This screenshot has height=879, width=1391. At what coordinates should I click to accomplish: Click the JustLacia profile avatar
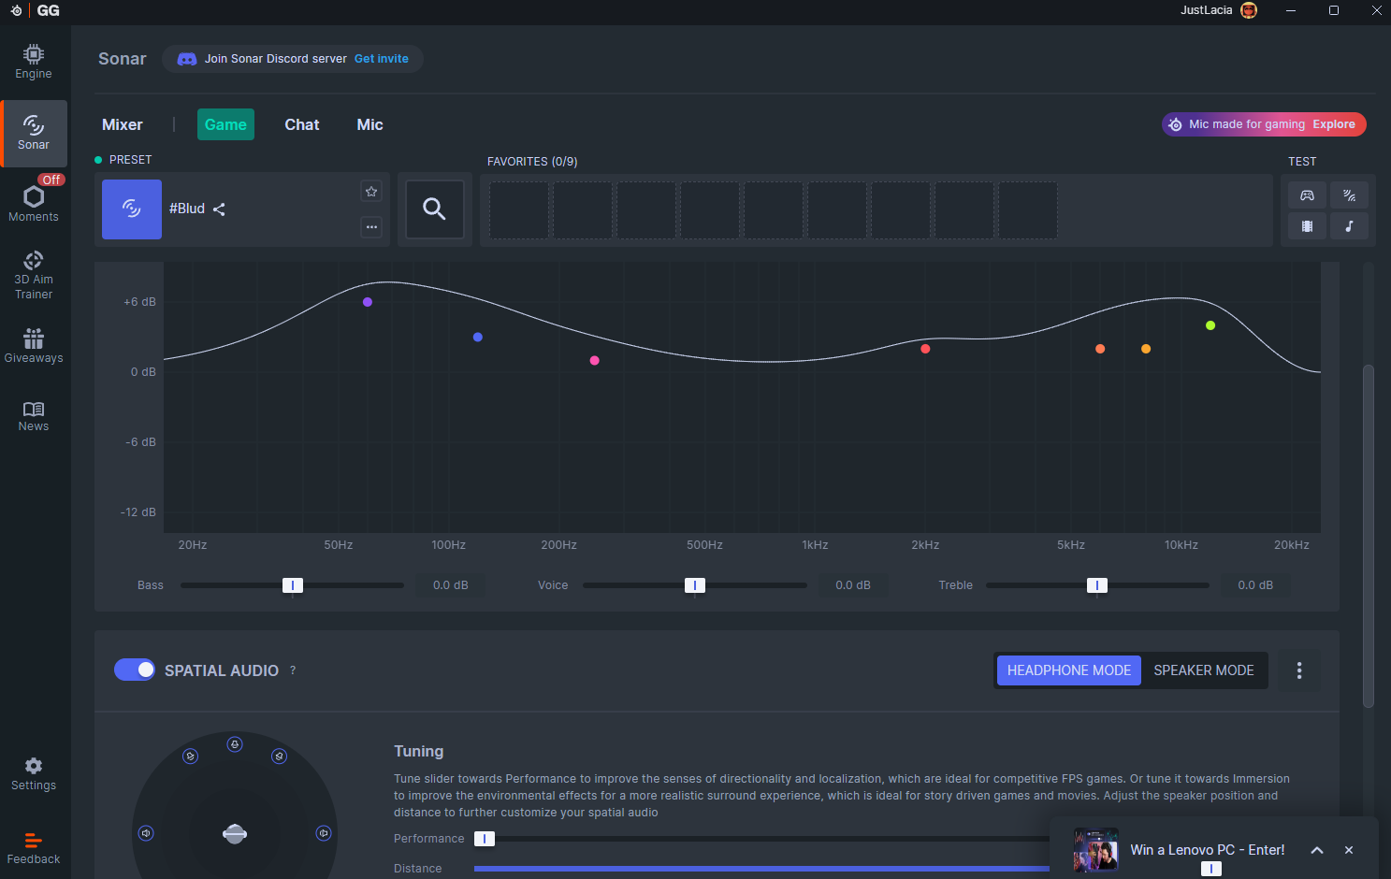[x=1249, y=10]
